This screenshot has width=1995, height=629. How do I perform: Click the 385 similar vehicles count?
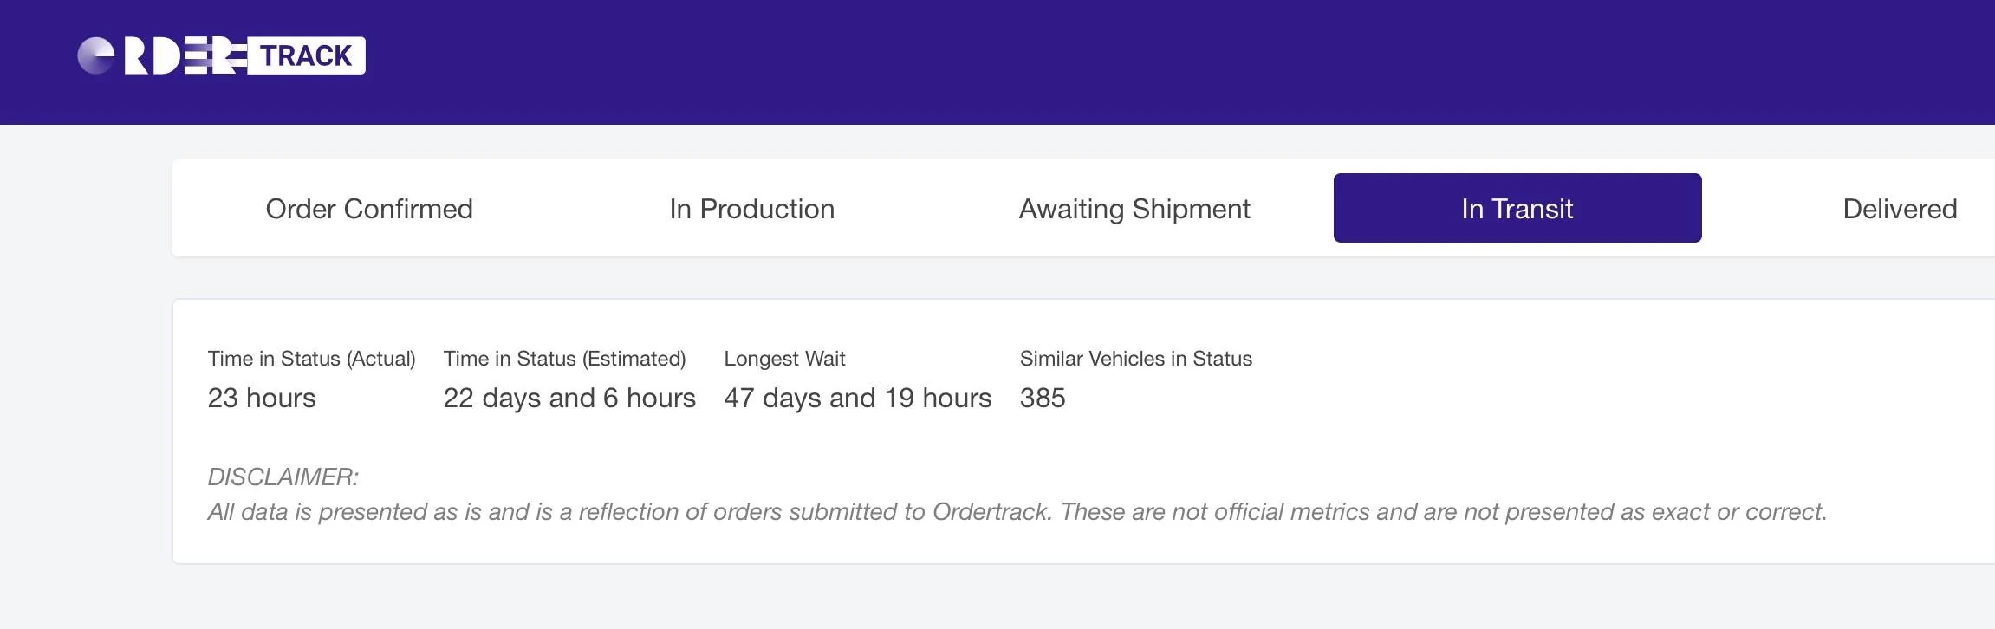click(x=1043, y=398)
